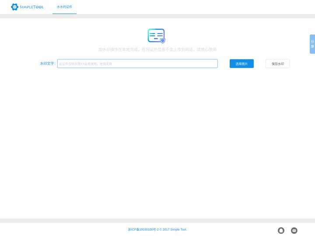Screen dimensions: 315x236
Task: Open the 水水的证件 tab
Action: tap(64, 7)
